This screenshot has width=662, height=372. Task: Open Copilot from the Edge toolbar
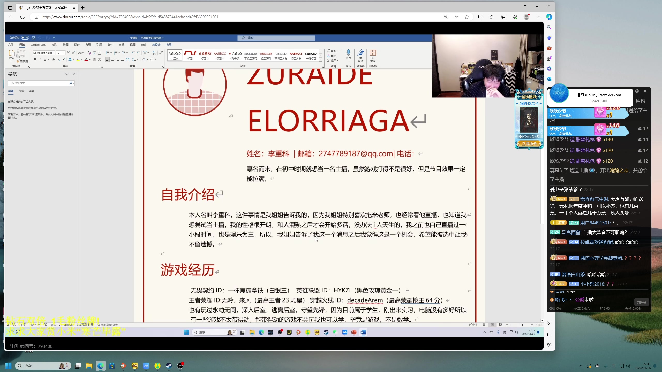point(549,17)
